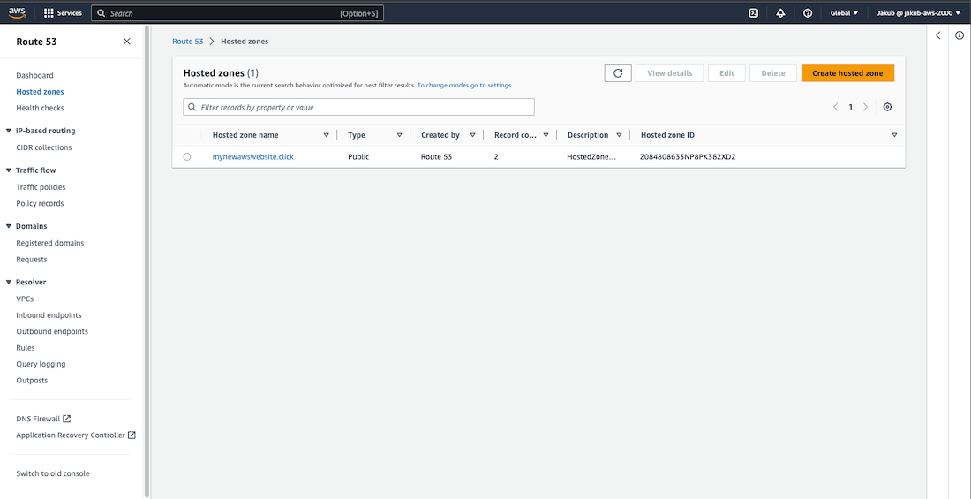Open the Global region dropdown
Screen dimensions: 971x499
click(844, 13)
